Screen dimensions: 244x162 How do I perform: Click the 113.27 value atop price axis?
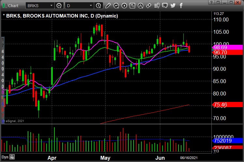coord(219,14)
